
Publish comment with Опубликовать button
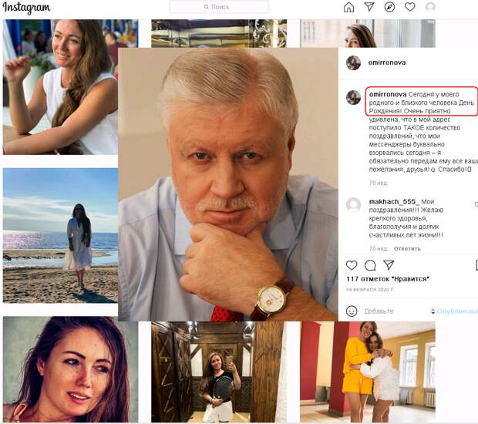coord(456,311)
